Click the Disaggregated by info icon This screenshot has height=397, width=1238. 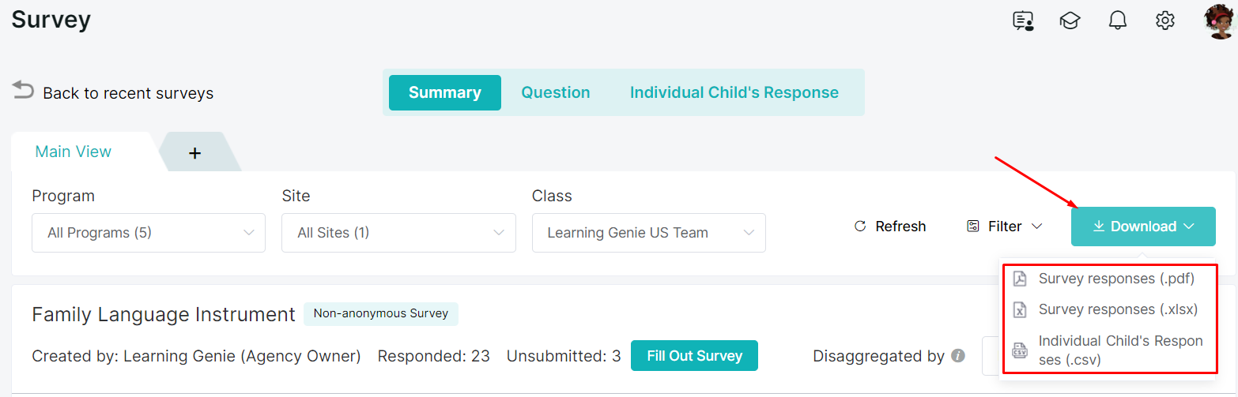[x=958, y=356]
